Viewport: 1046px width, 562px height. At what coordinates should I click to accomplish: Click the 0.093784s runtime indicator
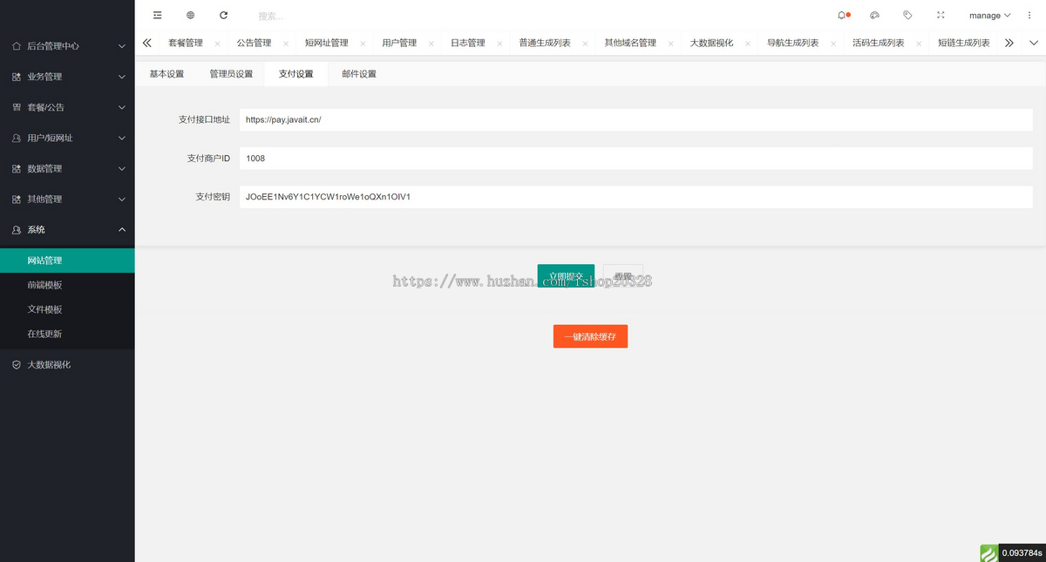click(1022, 552)
